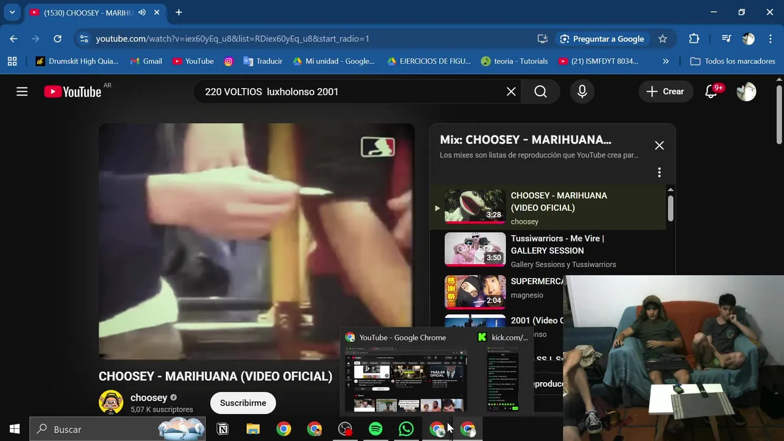Select the SUPERMERCA... video thumbnail
Viewport: 784px width, 441px height.
475,292
